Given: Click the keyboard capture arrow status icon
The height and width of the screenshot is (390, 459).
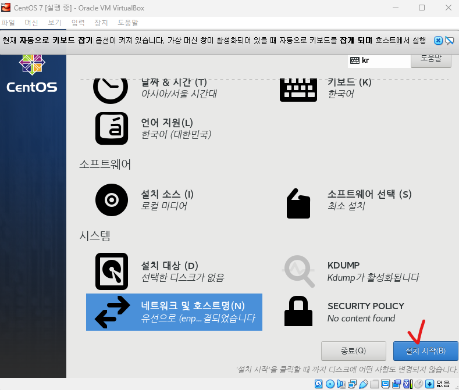Looking at the screenshot, I should click(429, 384).
